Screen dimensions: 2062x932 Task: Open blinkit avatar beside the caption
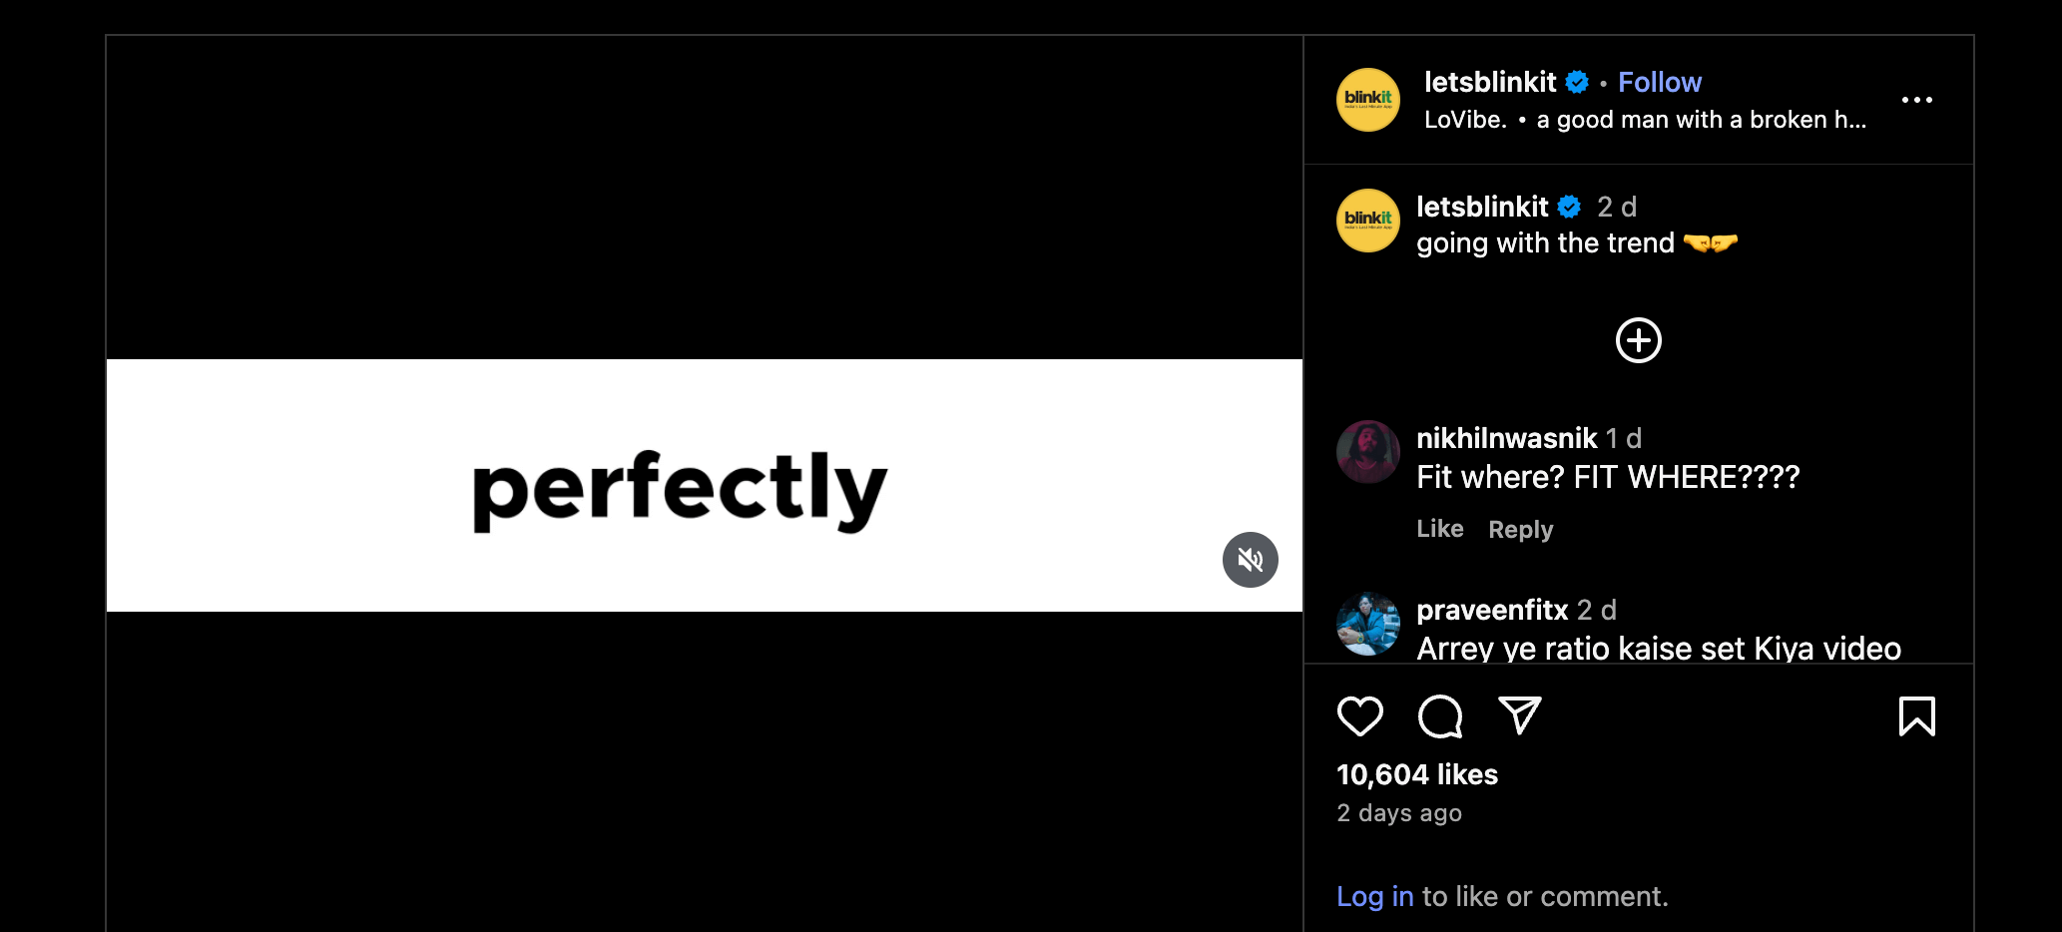click(1368, 221)
